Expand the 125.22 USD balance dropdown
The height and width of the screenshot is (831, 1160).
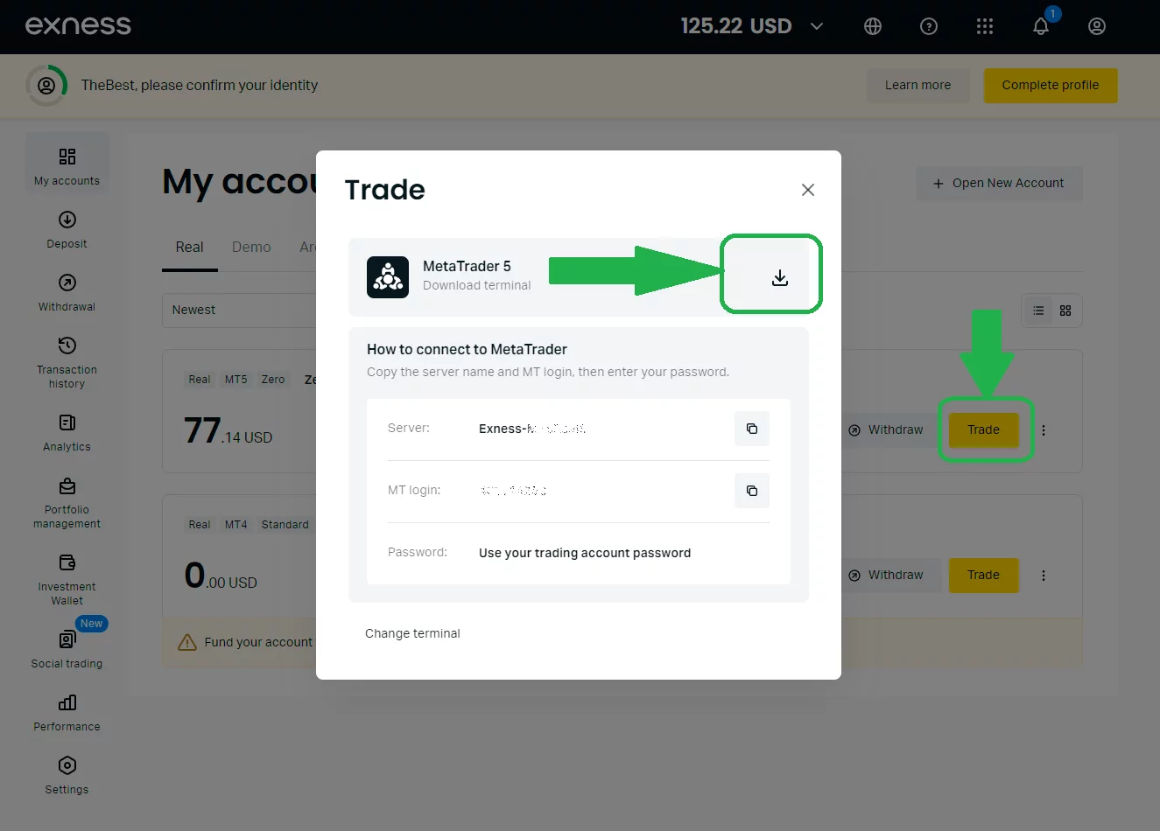pos(817,26)
